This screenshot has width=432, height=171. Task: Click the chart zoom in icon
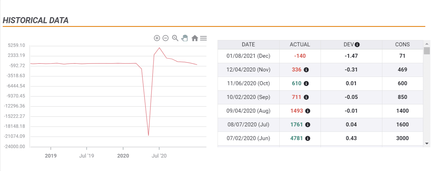[x=157, y=38]
